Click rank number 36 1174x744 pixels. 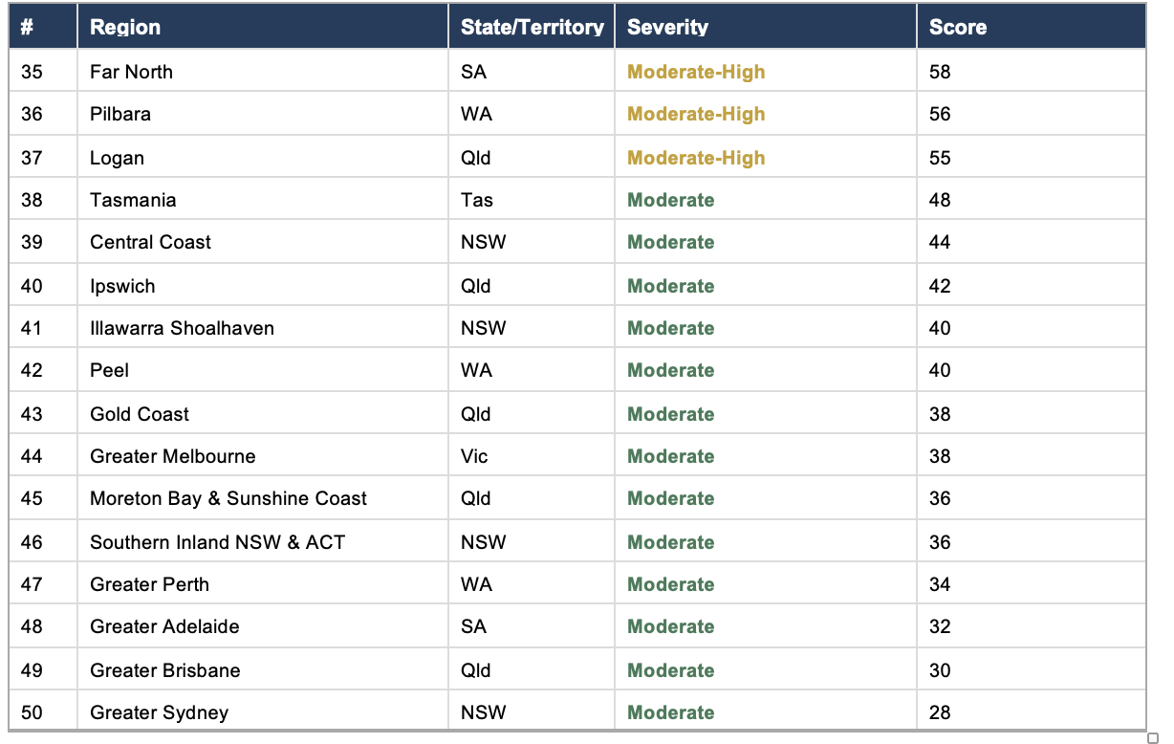pos(32,114)
